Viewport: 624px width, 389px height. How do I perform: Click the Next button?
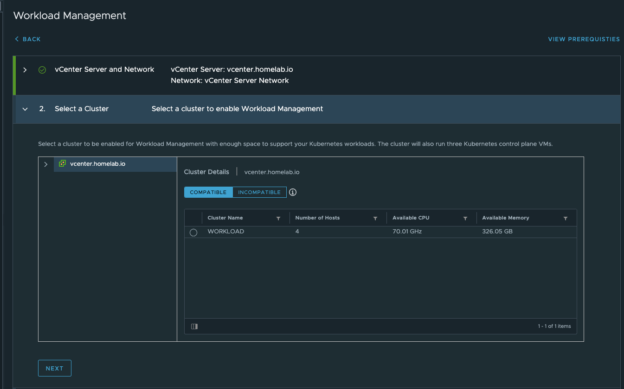tap(54, 368)
